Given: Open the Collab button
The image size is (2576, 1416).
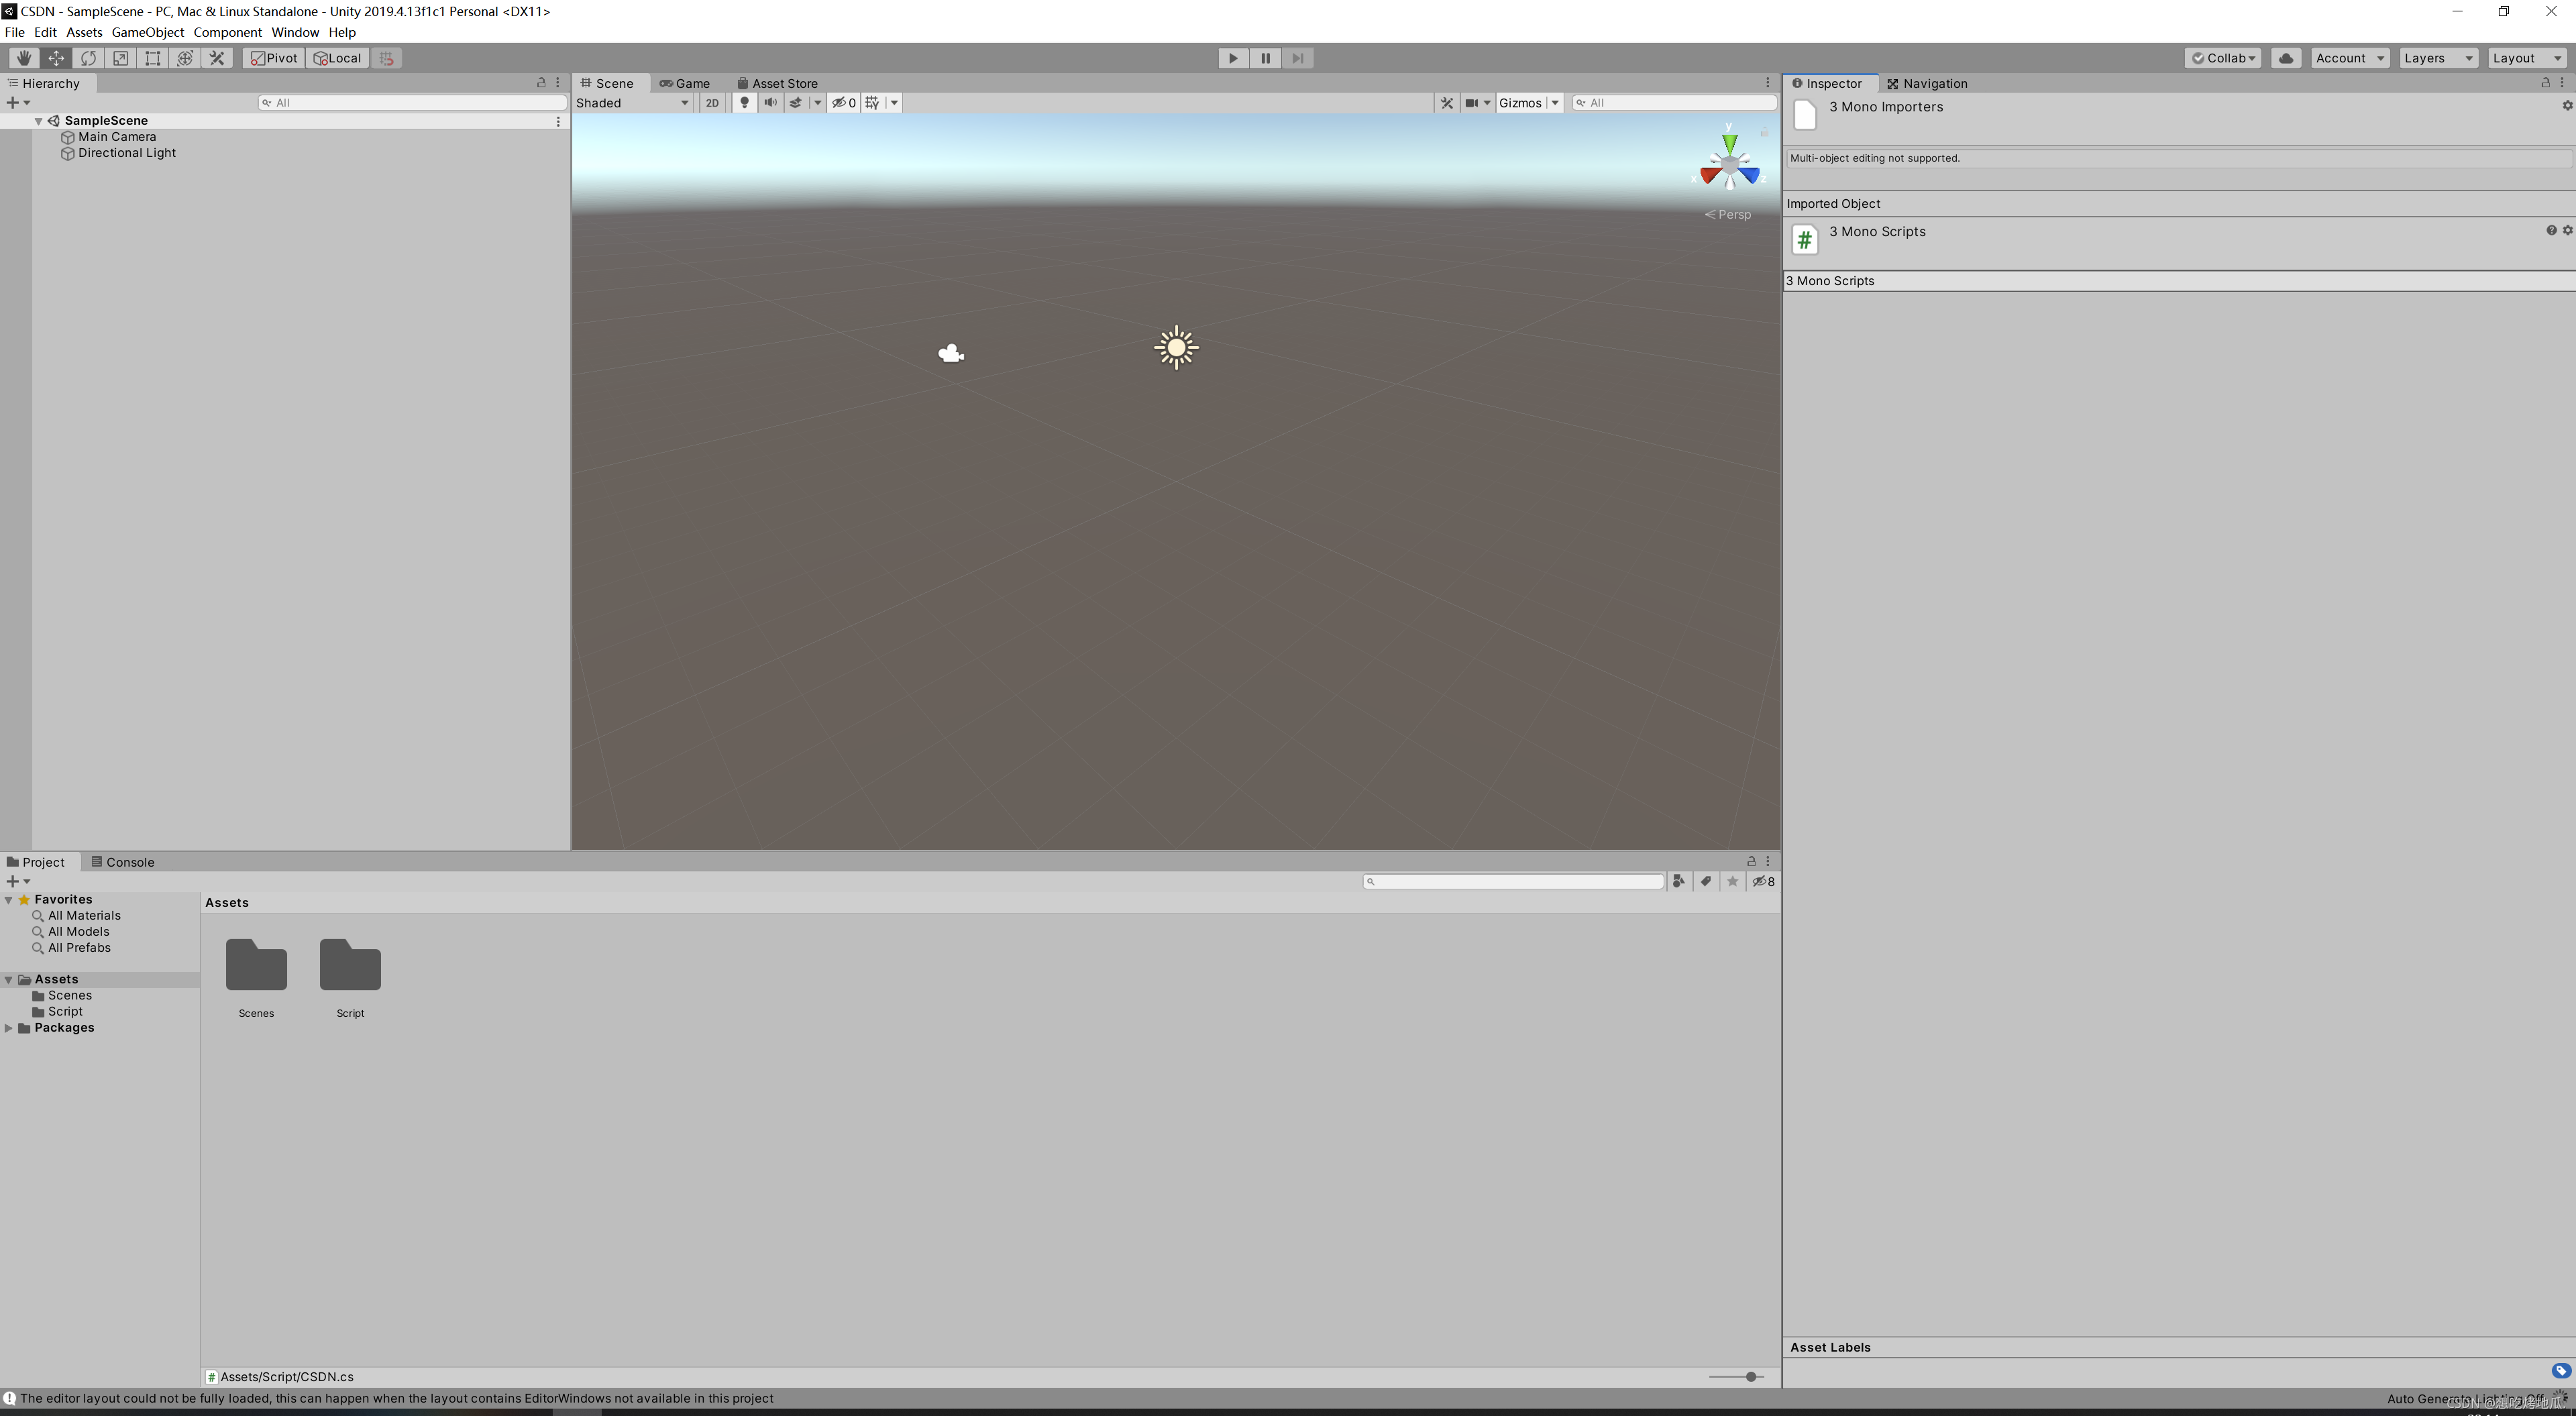Looking at the screenshot, I should point(2223,58).
